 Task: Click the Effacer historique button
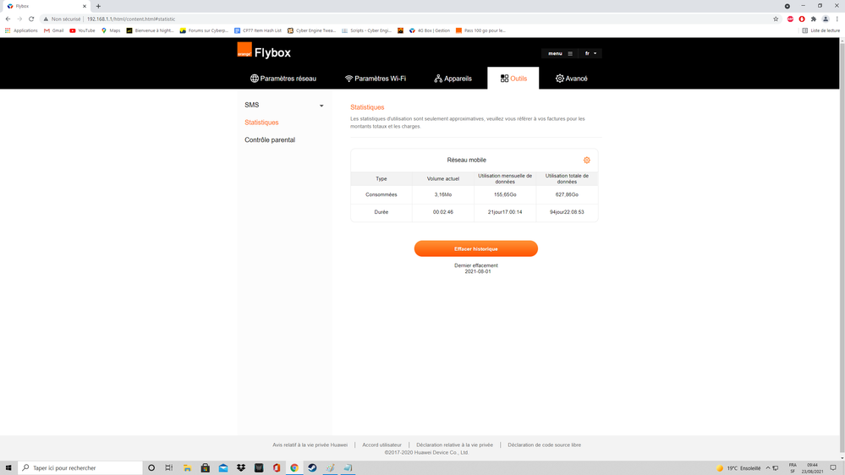(x=476, y=248)
